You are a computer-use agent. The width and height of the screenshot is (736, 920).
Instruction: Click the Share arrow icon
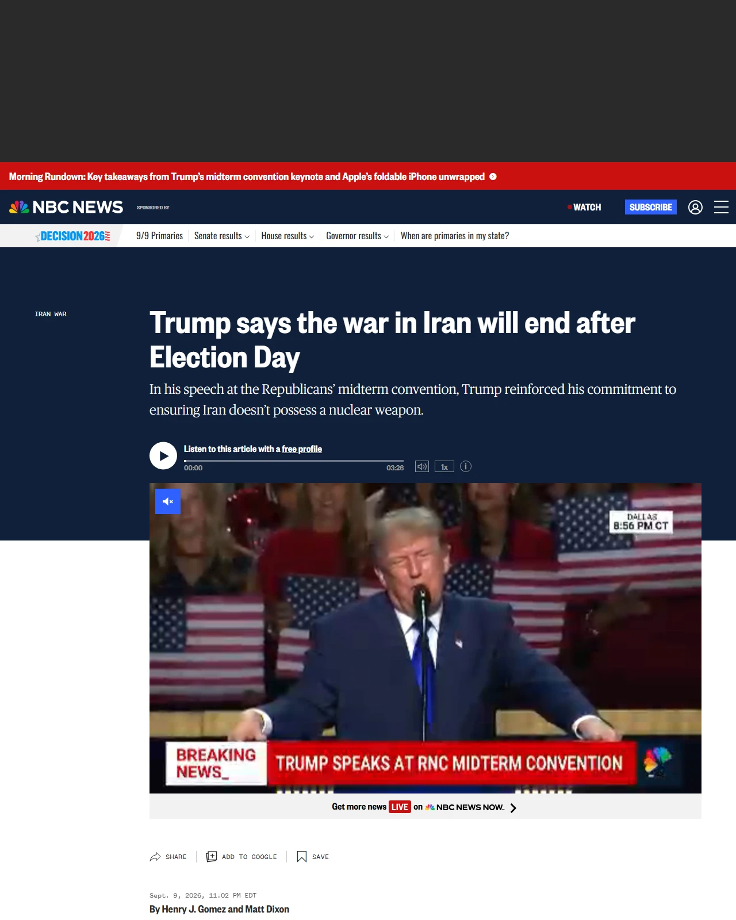[x=155, y=857]
